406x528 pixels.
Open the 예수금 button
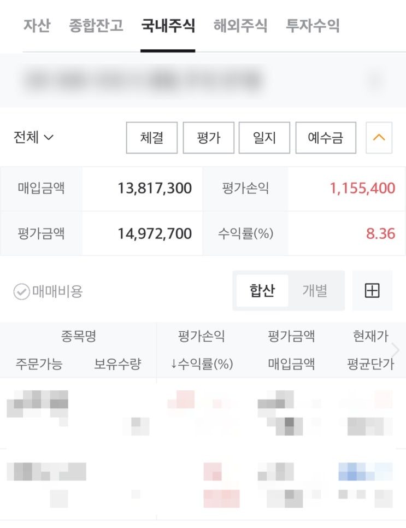tap(326, 138)
